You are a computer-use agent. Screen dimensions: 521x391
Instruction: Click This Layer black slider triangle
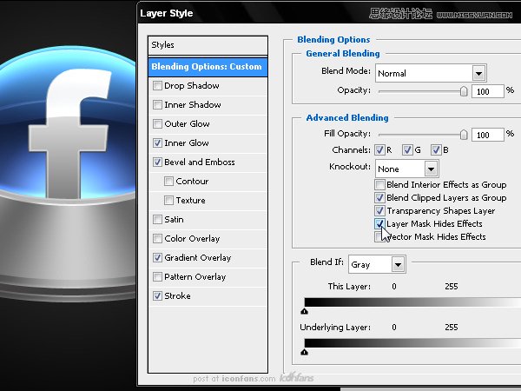point(304,312)
